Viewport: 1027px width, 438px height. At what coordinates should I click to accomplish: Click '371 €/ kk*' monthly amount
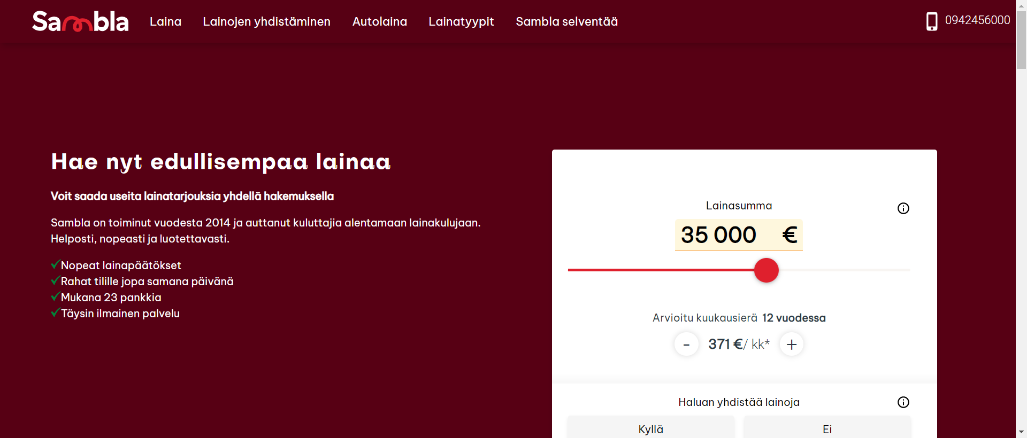(x=739, y=345)
